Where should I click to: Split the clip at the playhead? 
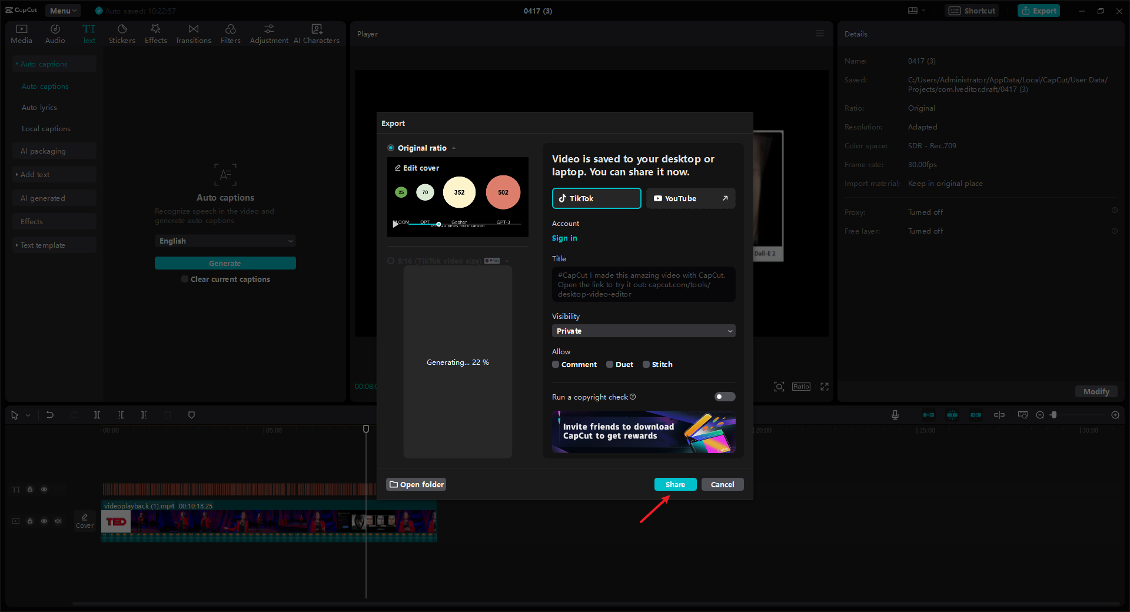pos(97,415)
